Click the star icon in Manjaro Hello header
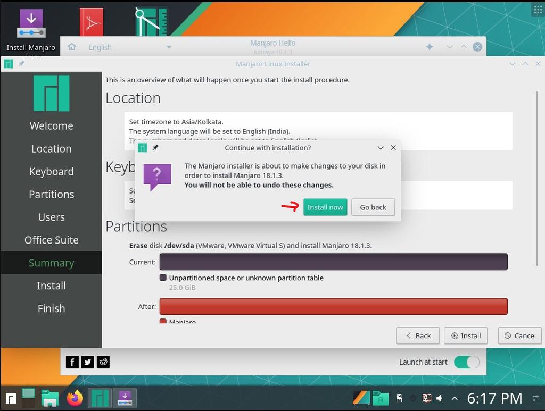 (430, 46)
